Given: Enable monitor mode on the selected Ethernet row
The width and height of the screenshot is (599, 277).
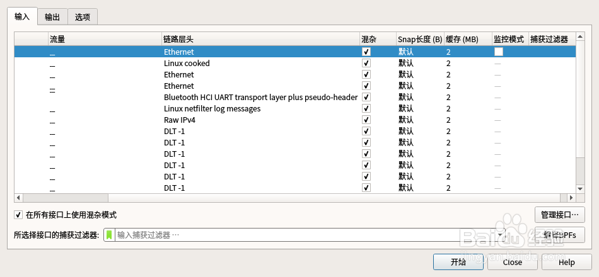Looking at the screenshot, I should 499,52.
